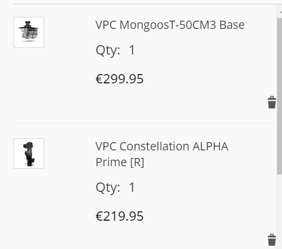
Task: Select the quantity value for Constellation ALPHA Prime
Action: click(x=132, y=187)
